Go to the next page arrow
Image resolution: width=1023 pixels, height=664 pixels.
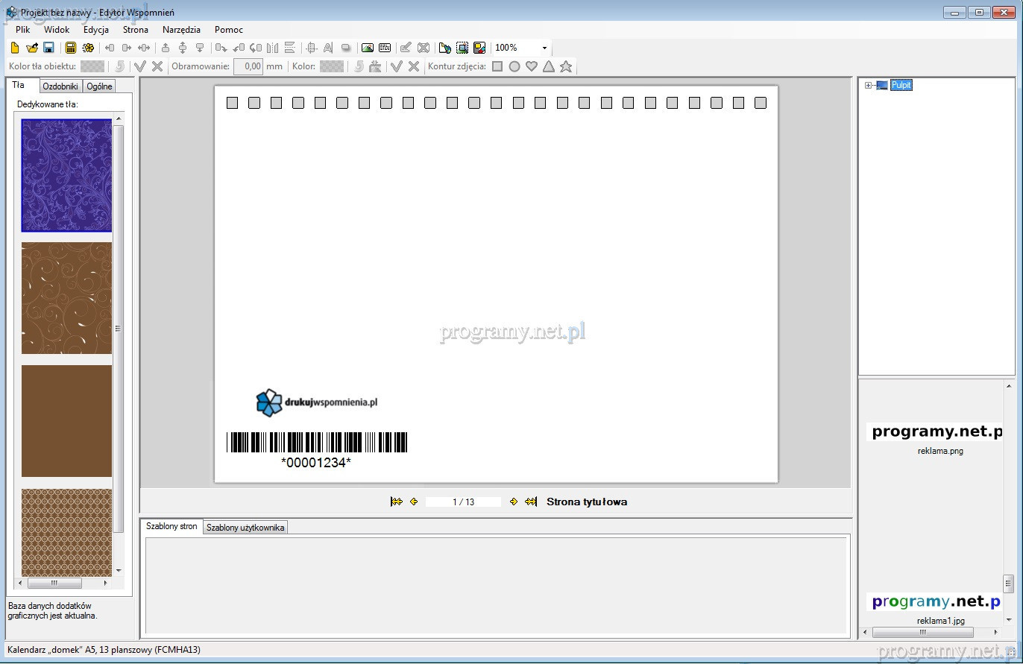coord(513,502)
